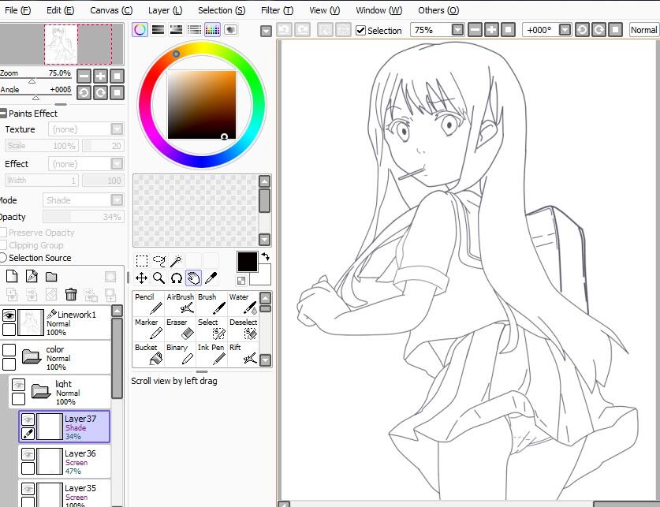The width and height of the screenshot is (660, 507).
Task: Pick the Move layer tool
Action: click(x=142, y=278)
